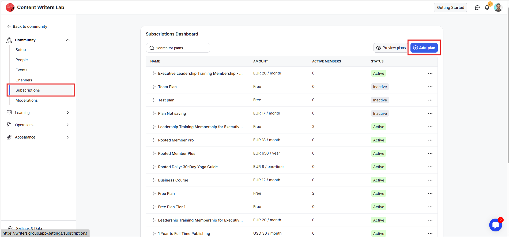The image size is (509, 237).
Task: Click the back arrow to community
Action: point(9,26)
